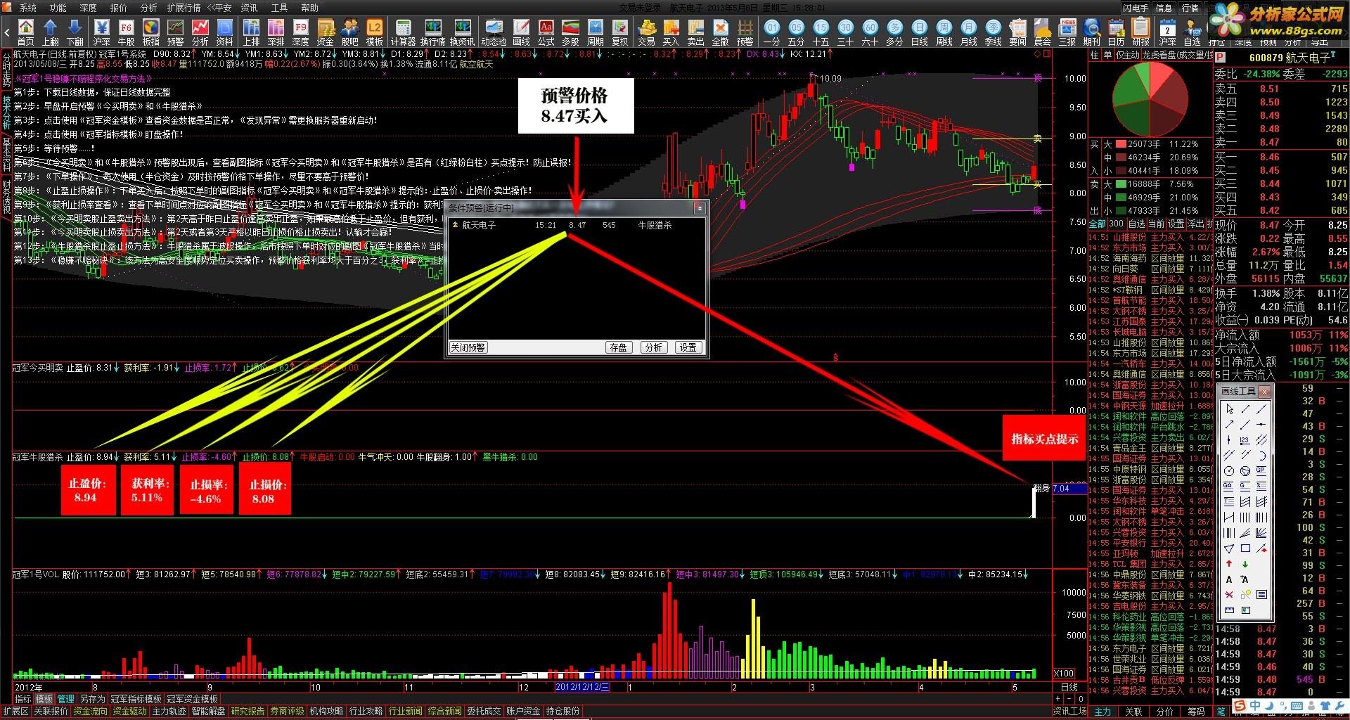Click the 复权 adjust-price icon
The width and height of the screenshot is (1350, 720).
pyautogui.click(x=620, y=32)
